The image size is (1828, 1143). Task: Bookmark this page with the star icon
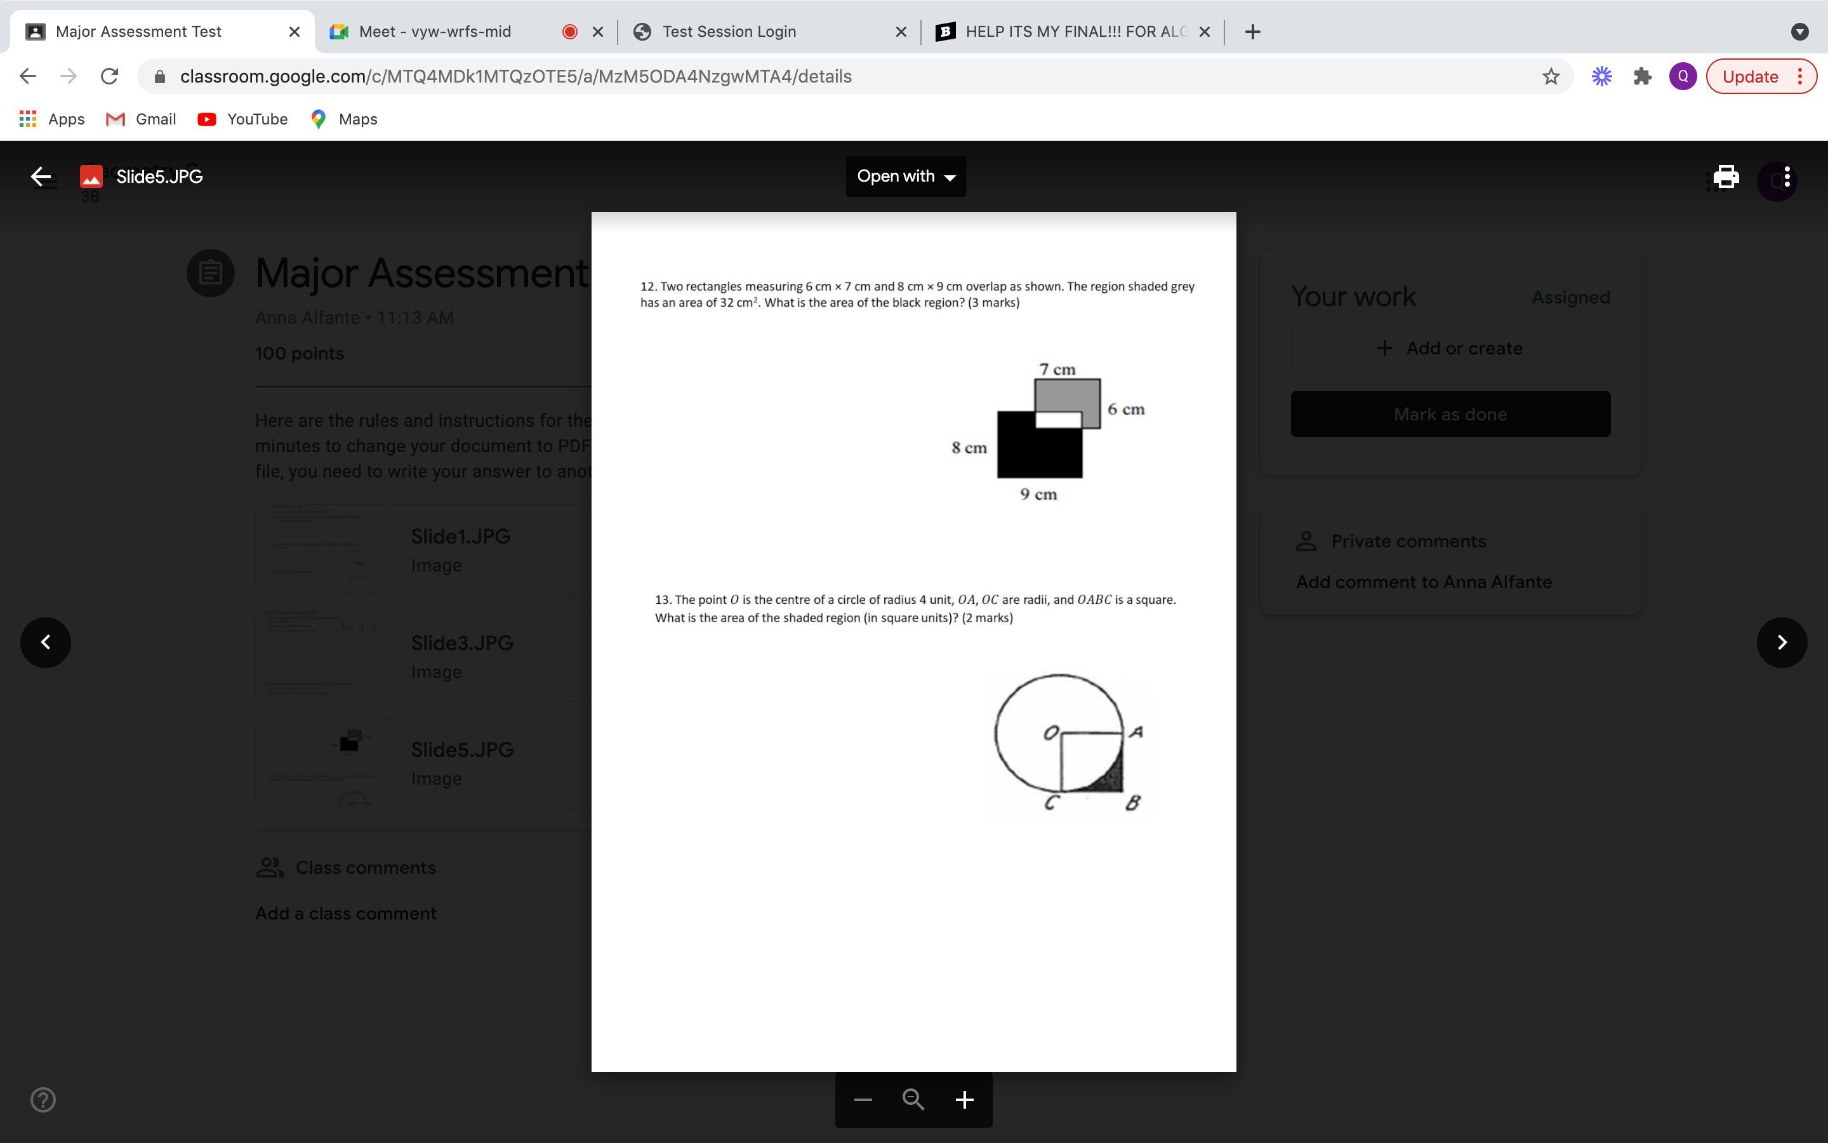(x=1551, y=76)
